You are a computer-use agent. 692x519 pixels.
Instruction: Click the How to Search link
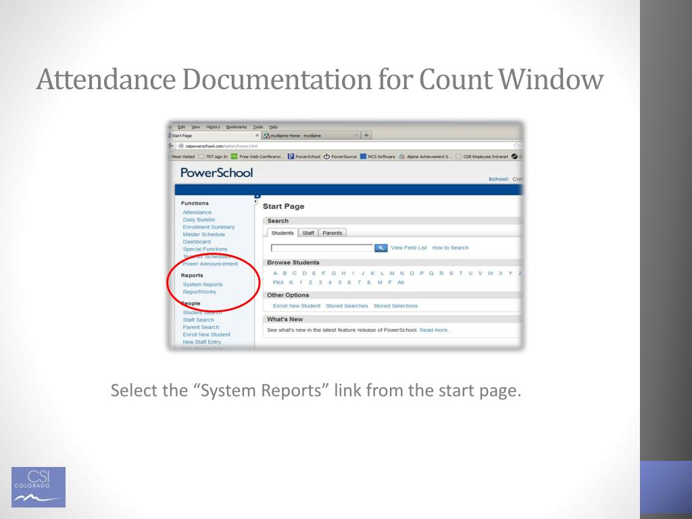coord(450,247)
